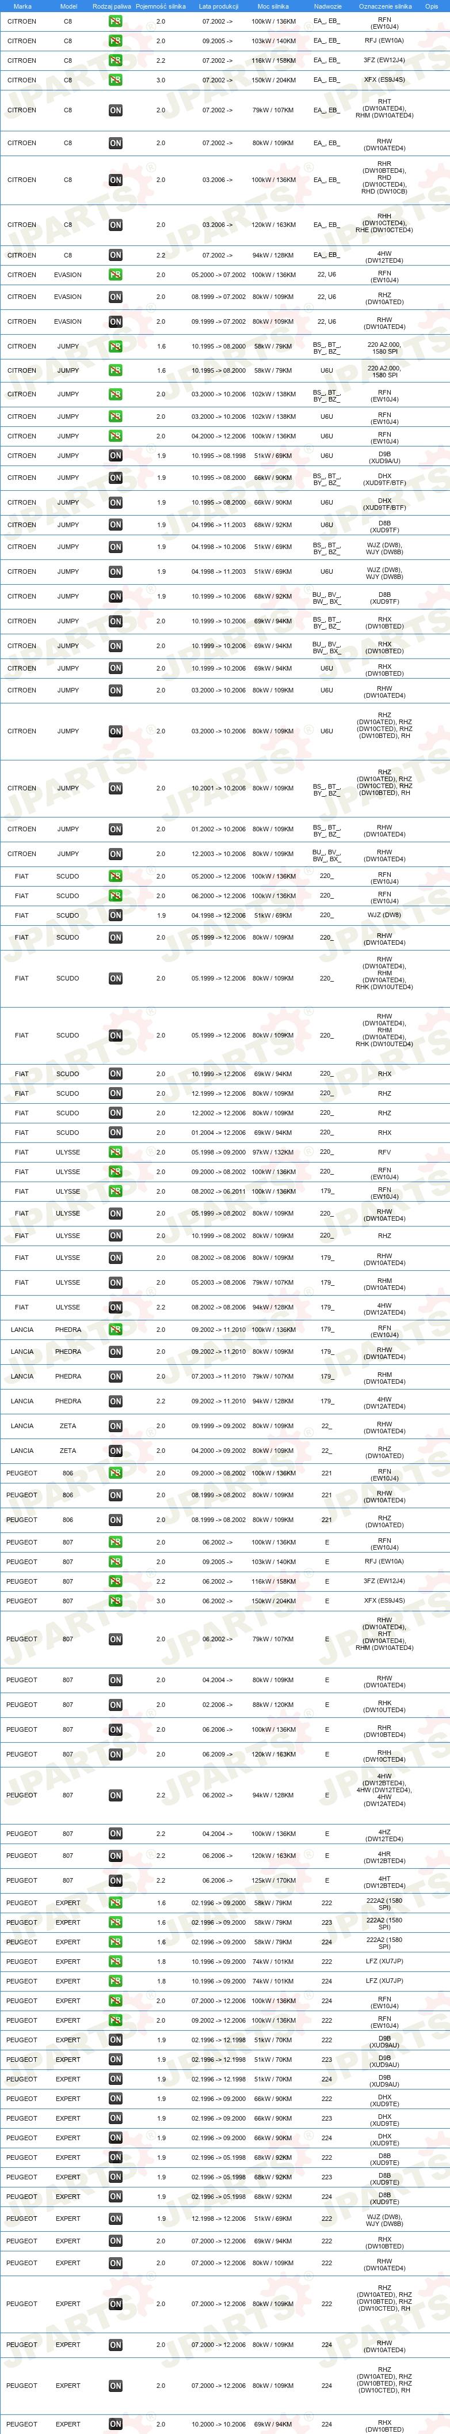This screenshot has width=450, height=2434.
Task: Click EVASION model cell in the RHW row
Action: coord(68,321)
